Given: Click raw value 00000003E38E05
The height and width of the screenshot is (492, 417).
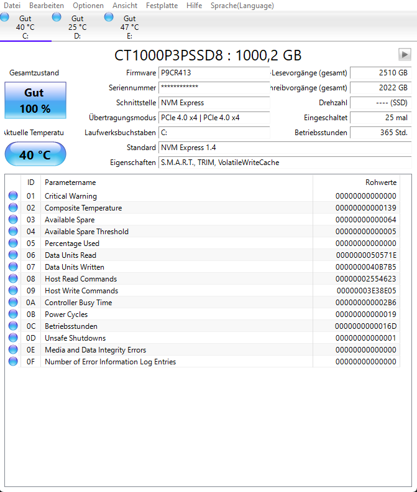Looking at the screenshot, I should click(x=366, y=291).
